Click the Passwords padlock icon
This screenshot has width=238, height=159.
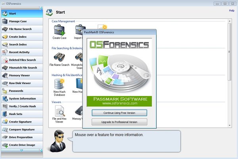pyautogui.click(x=5, y=91)
